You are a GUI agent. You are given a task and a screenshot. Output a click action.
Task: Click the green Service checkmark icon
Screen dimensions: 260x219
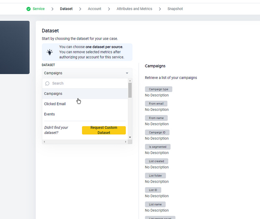tap(29, 9)
